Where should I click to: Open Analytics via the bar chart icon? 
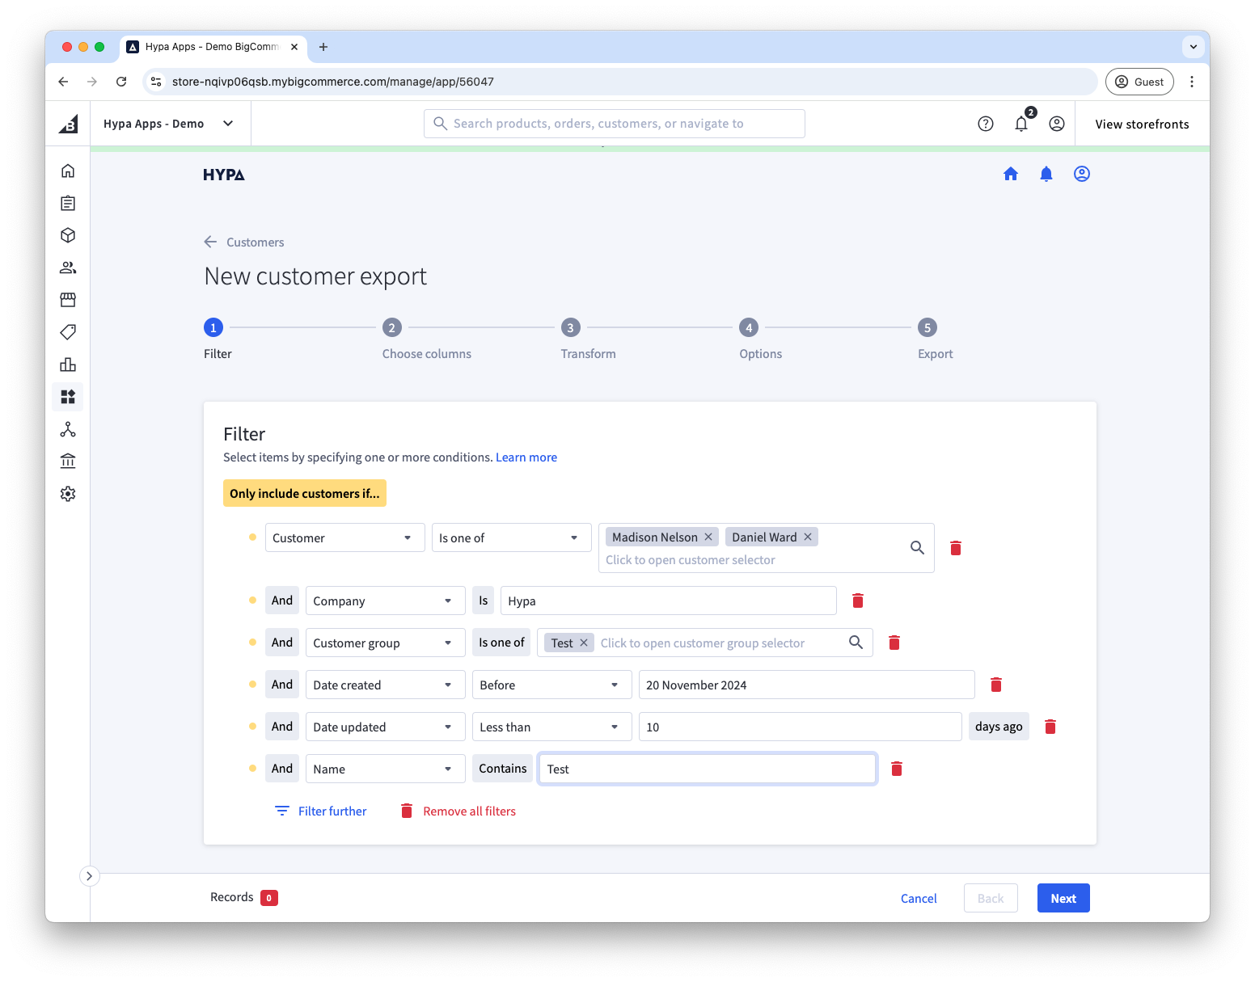(x=68, y=365)
